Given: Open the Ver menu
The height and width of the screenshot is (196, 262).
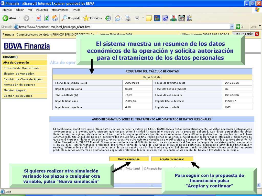Looking at the screenshot, I should pos(30,10).
